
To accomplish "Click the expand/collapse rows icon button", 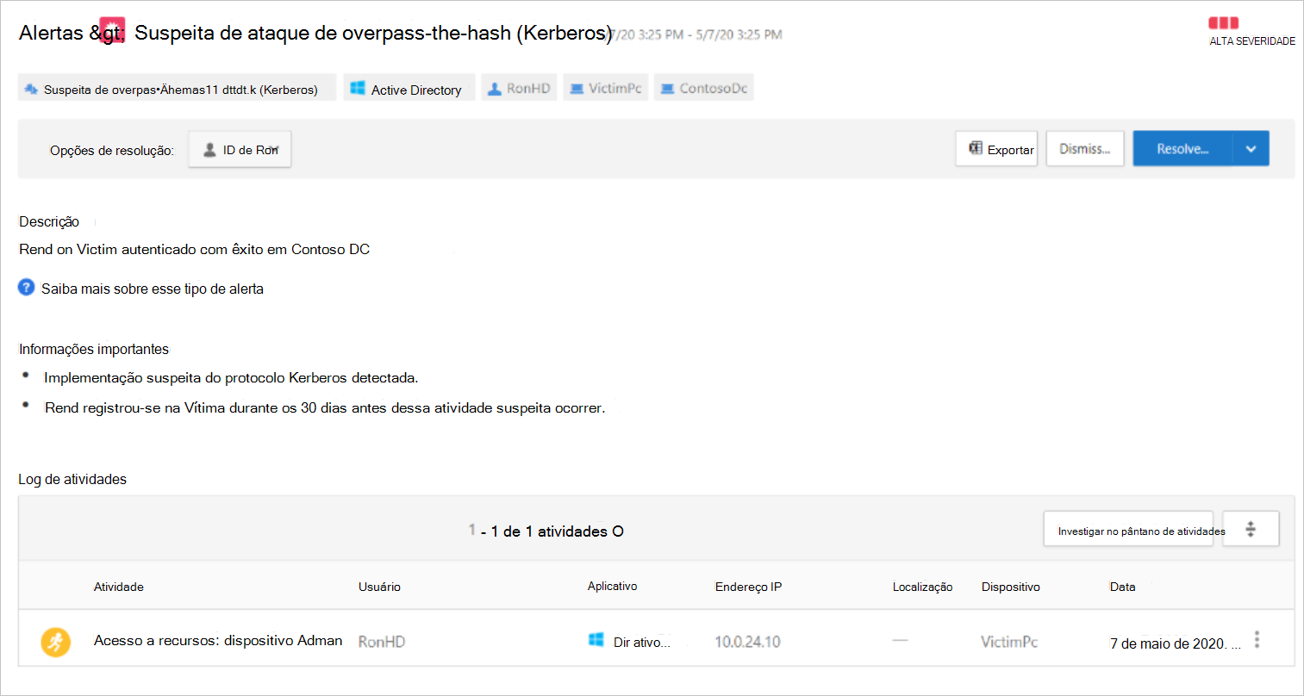I will pyautogui.click(x=1251, y=530).
